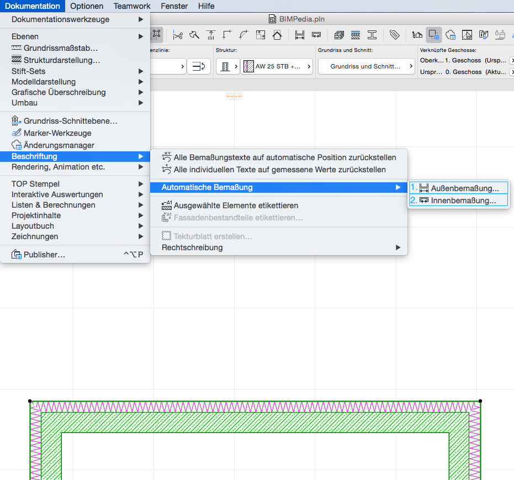The height and width of the screenshot is (480, 514).
Task: Toggle the highlighted trace reference toolbar button
Action: tap(433, 35)
